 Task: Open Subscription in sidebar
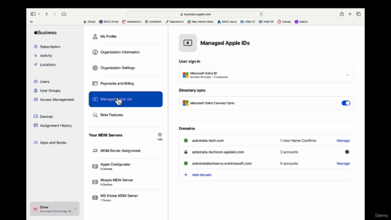tap(48, 46)
